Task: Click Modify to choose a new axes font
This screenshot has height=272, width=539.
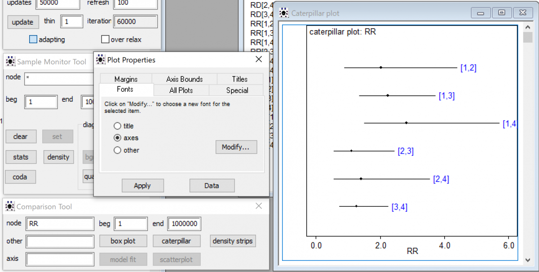Action: (236, 147)
